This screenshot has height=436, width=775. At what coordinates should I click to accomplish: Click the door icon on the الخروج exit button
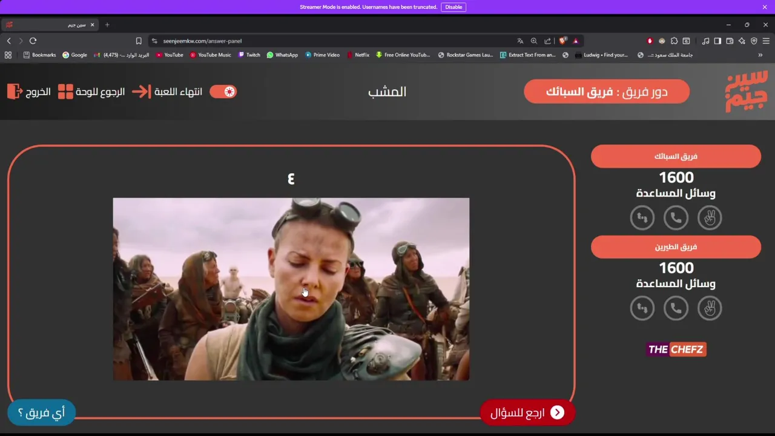(15, 91)
